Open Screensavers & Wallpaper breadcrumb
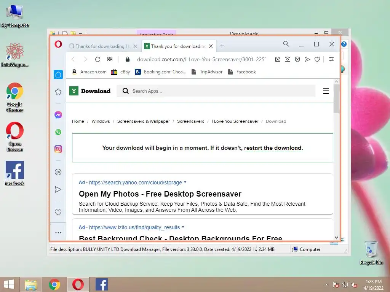This screenshot has width=390, height=292. [x=144, y=121]
